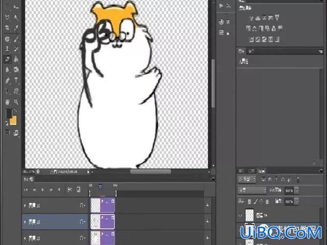Viewport: 327px width, 245px height.
Task: Add media to the third track
Action: [207, 238]
